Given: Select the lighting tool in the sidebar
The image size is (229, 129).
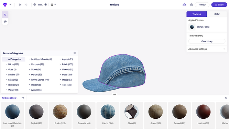Looking at the screenshot, I should (x=5, y=22).
